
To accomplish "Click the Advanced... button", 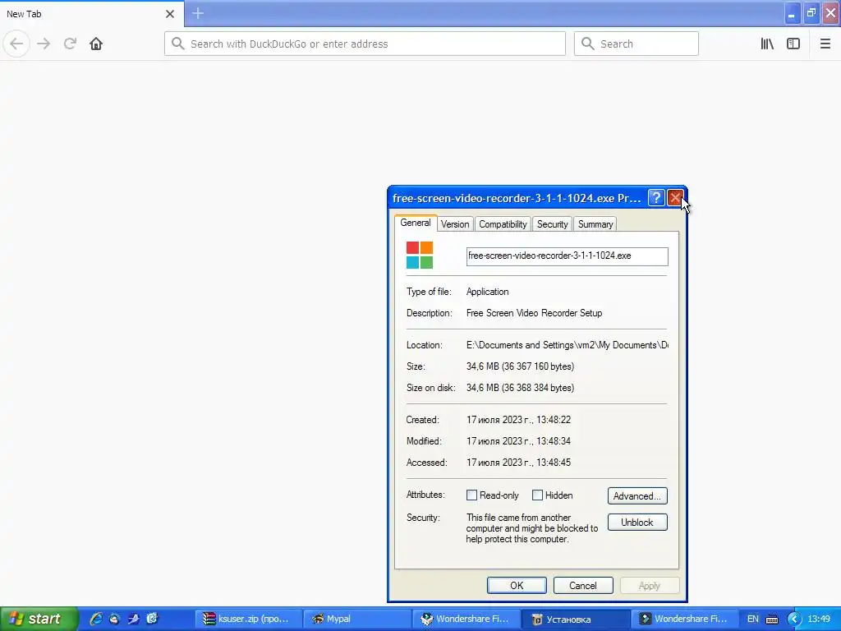I will point(637,495).
